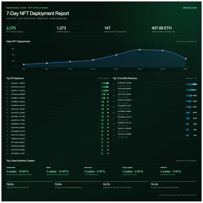This screenshot has height=203, width=203.
Task: Select the 407.89 ETH revenue figure
Action: pyautogui.click(x=162, y=28)
